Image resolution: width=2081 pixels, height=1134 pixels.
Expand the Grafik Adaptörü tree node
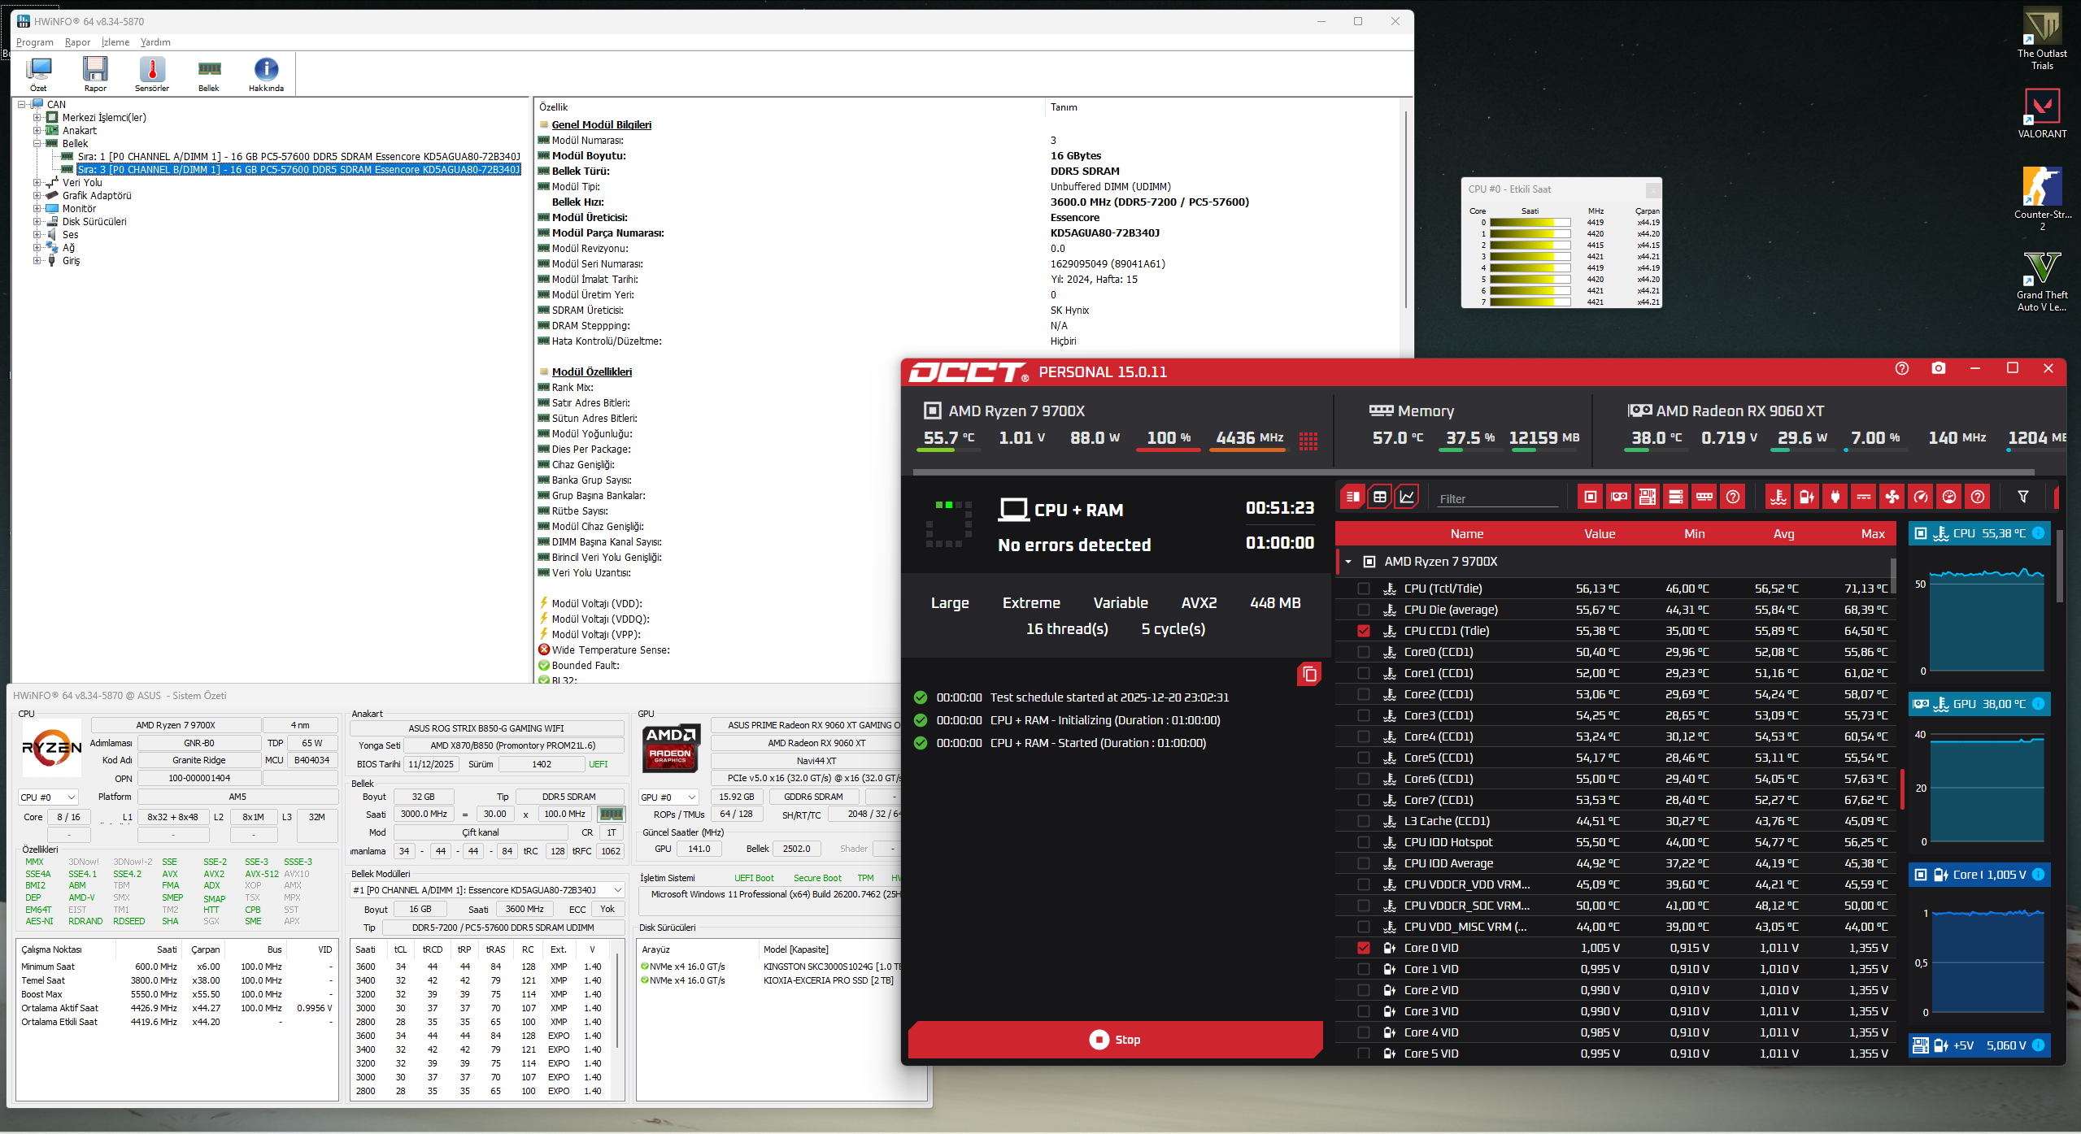[37, 196]
